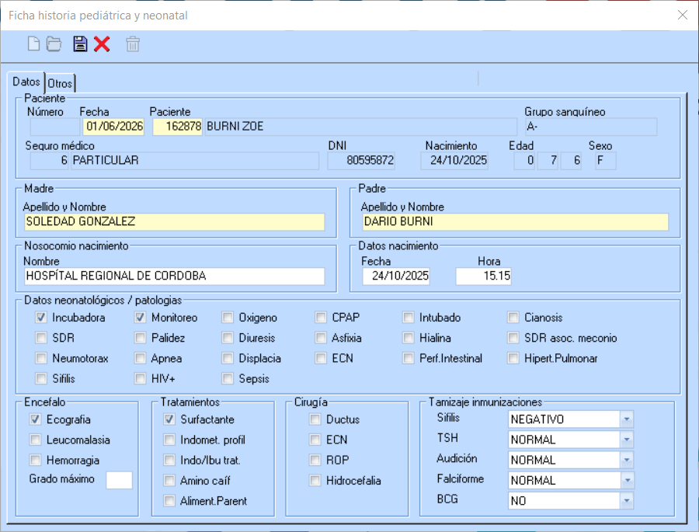Click PARTICULAR in Seguro médico
699x532 pixels.
point(195,161)
